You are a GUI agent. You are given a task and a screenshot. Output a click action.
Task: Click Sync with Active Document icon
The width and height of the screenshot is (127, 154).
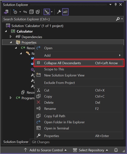tap(25, 12)
